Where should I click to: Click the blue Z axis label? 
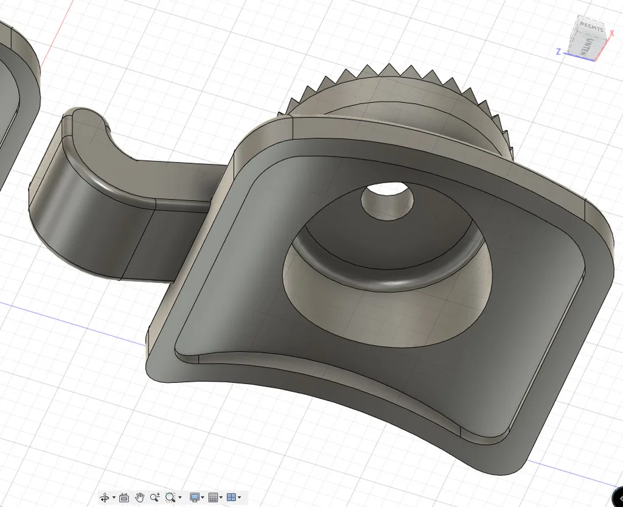pos(559,52)
